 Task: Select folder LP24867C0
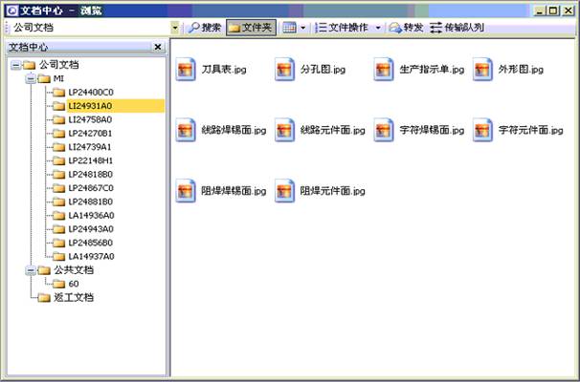tap(91, 188)
